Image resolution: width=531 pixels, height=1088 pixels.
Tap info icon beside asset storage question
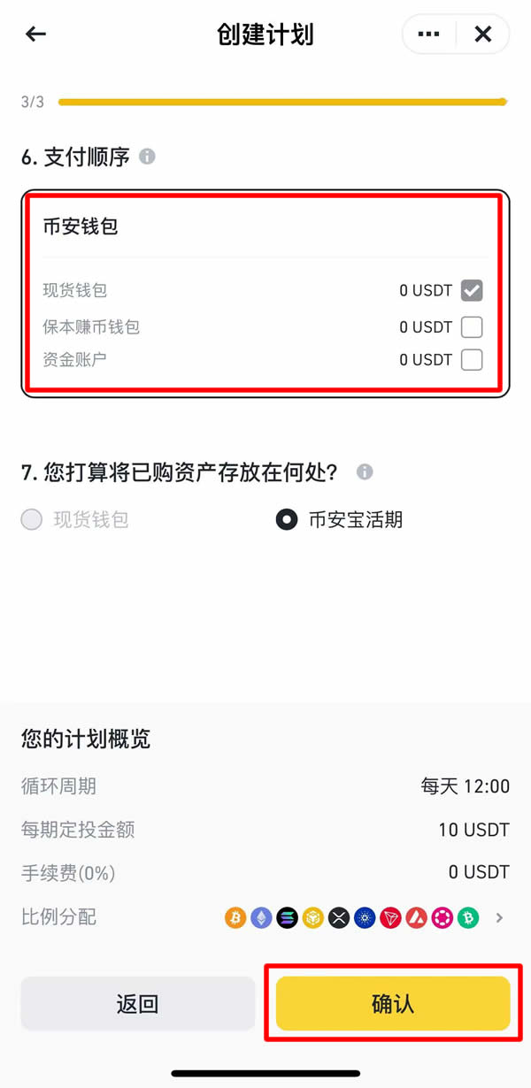[x=365, y=471]
